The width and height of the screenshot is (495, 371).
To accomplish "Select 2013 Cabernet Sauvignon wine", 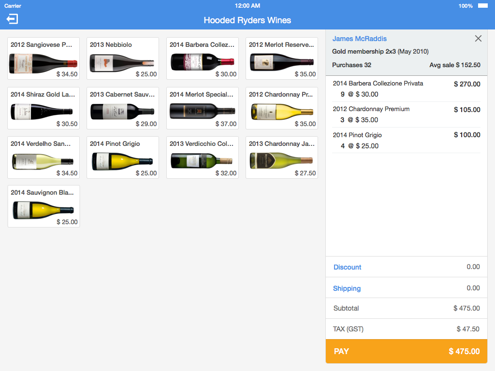I will pyautogui.click(x=123, y=108).
